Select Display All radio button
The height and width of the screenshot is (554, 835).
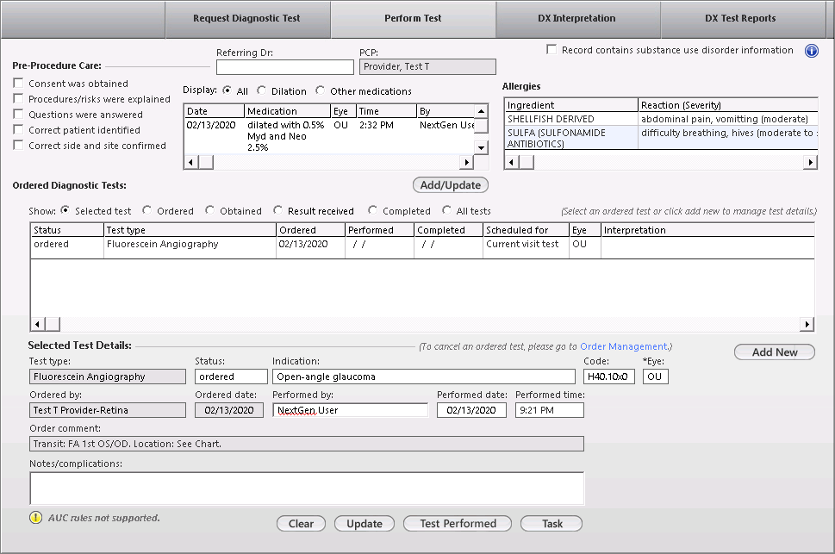pos(227,90)
